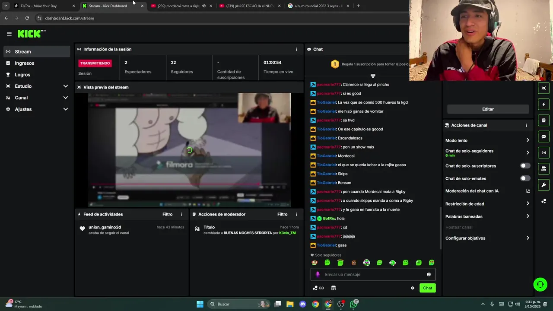Insert the last green emote in the row
This screenshot has width=553, height=311.
[x=432, y=263]
